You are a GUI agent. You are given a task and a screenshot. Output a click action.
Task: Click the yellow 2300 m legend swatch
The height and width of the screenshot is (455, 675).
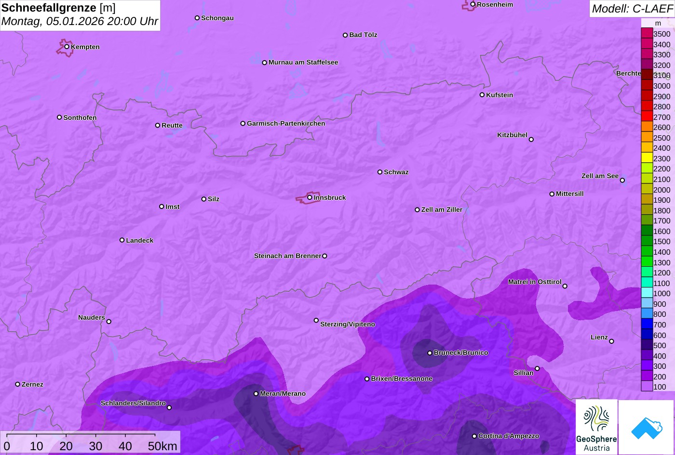[647, 158]
